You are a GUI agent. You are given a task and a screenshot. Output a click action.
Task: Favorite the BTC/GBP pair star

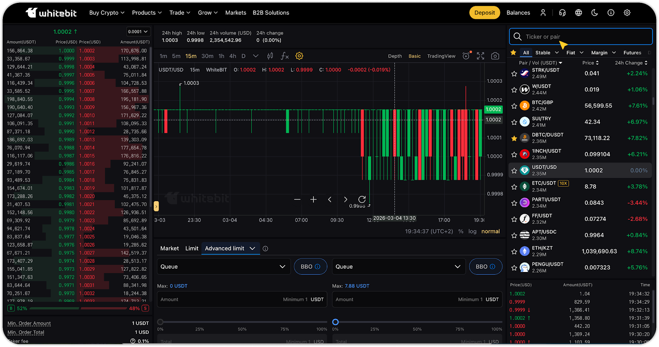pos(514,106)
